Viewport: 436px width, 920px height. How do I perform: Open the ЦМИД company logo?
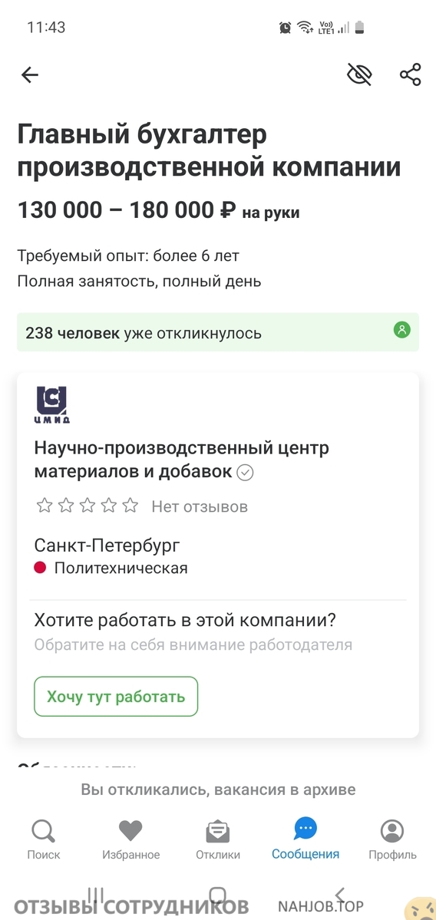52,405
